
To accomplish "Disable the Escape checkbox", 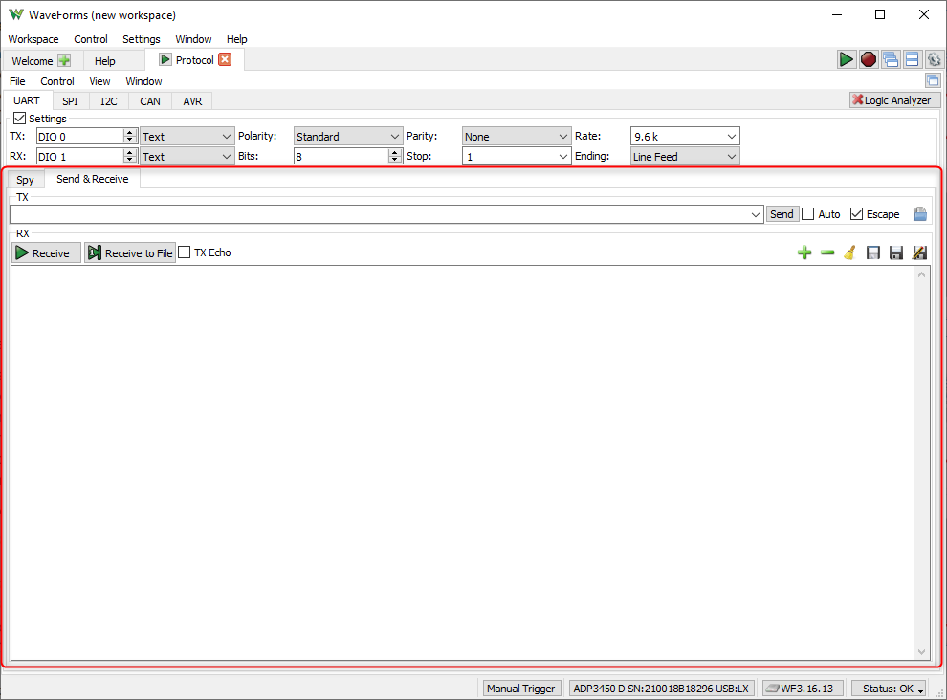I will click(856, 214).
